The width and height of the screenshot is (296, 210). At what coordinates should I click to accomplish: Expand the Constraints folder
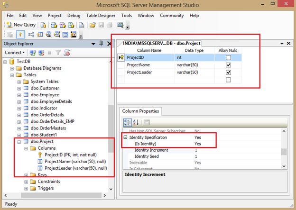tap(26, 182)
